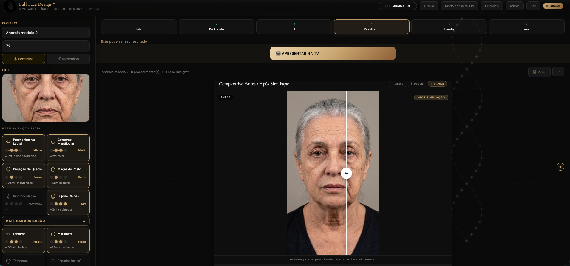The width and height of the screenshot is (570, 266).
Task: Click the Antes label on comparison image
Action: click(x=225, y=97)
